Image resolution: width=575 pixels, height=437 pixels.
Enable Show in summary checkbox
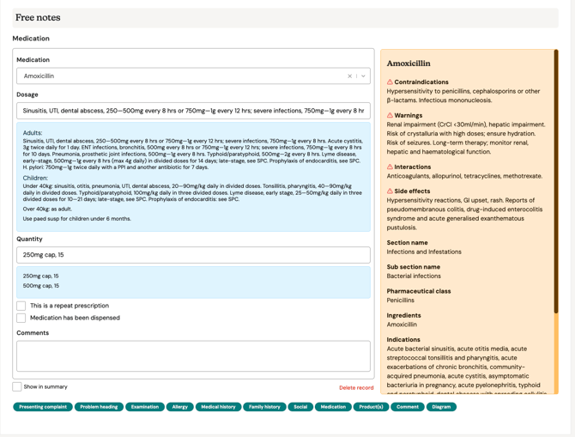pos(17,387)
